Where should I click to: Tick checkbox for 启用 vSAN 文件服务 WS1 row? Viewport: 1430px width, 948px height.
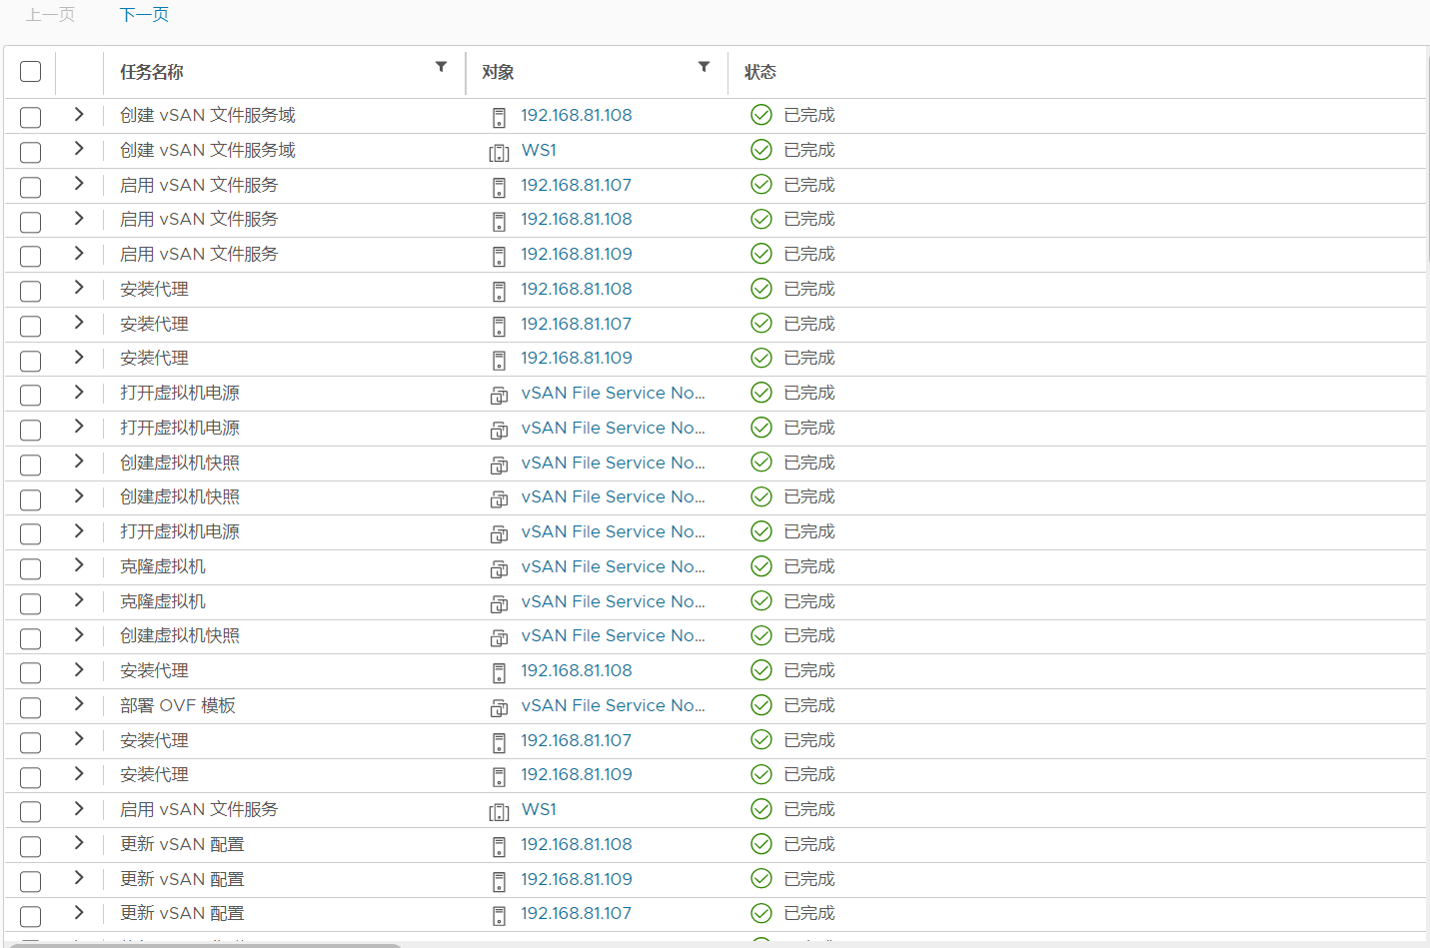[x=31, y=811]
